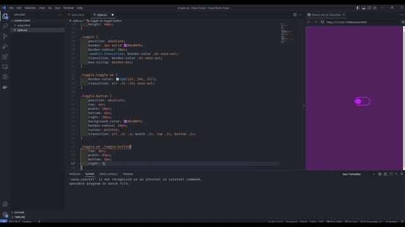Toggle the switch in the preview
This screenshot has height=227, width=405.
pos(362,101)
